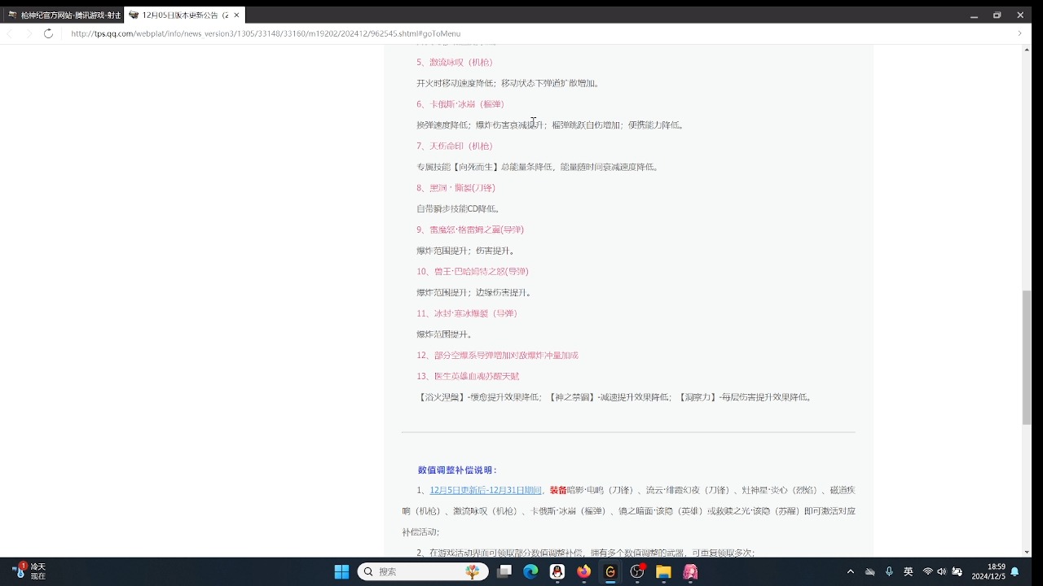The height and width of the screenshot is (586, 1043).
Task: Click heading 10、兽王·巴哈姆特之怒(导弹)
Action: [x=473, y=271]
